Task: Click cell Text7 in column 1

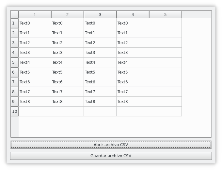Action: pyautogui.click(x=35, y=92)
